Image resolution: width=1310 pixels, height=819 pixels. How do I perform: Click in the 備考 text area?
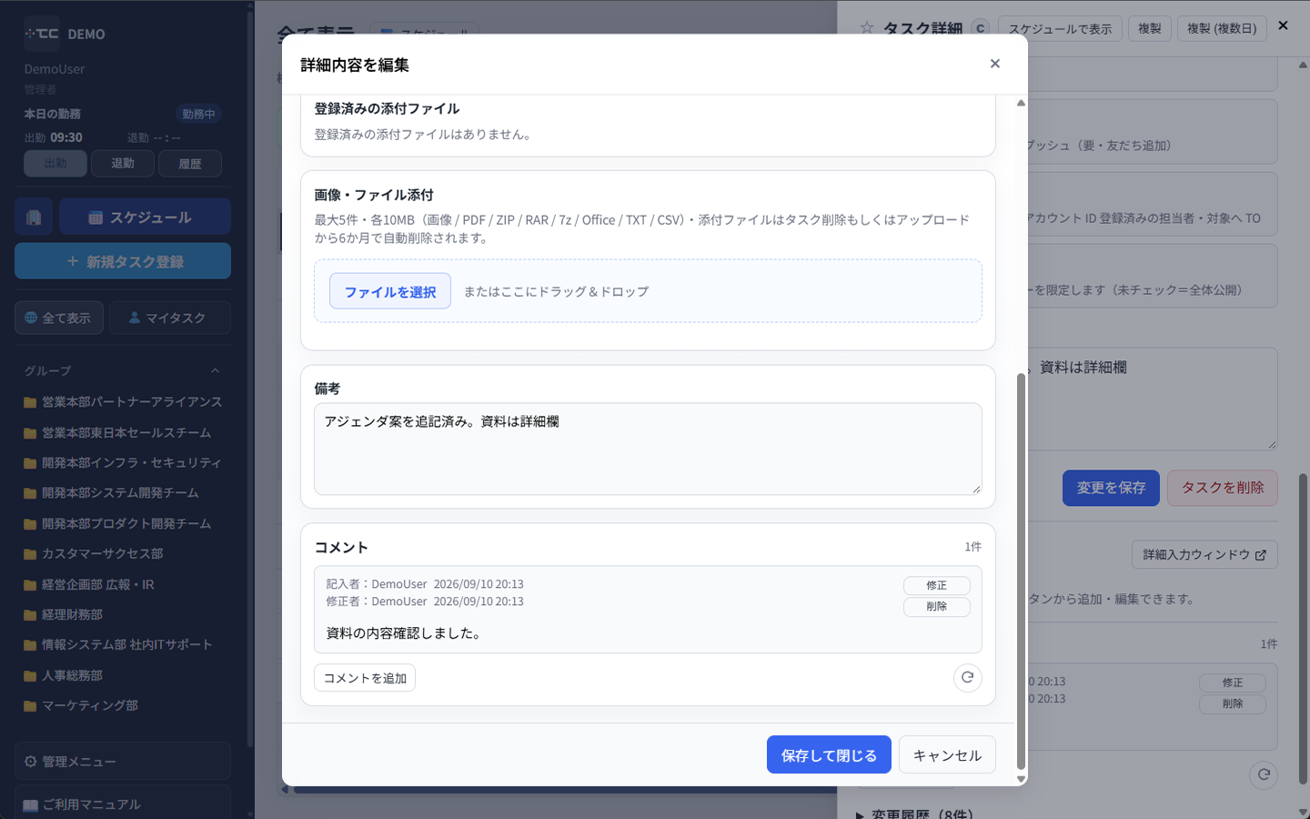[x=648, y=450]
